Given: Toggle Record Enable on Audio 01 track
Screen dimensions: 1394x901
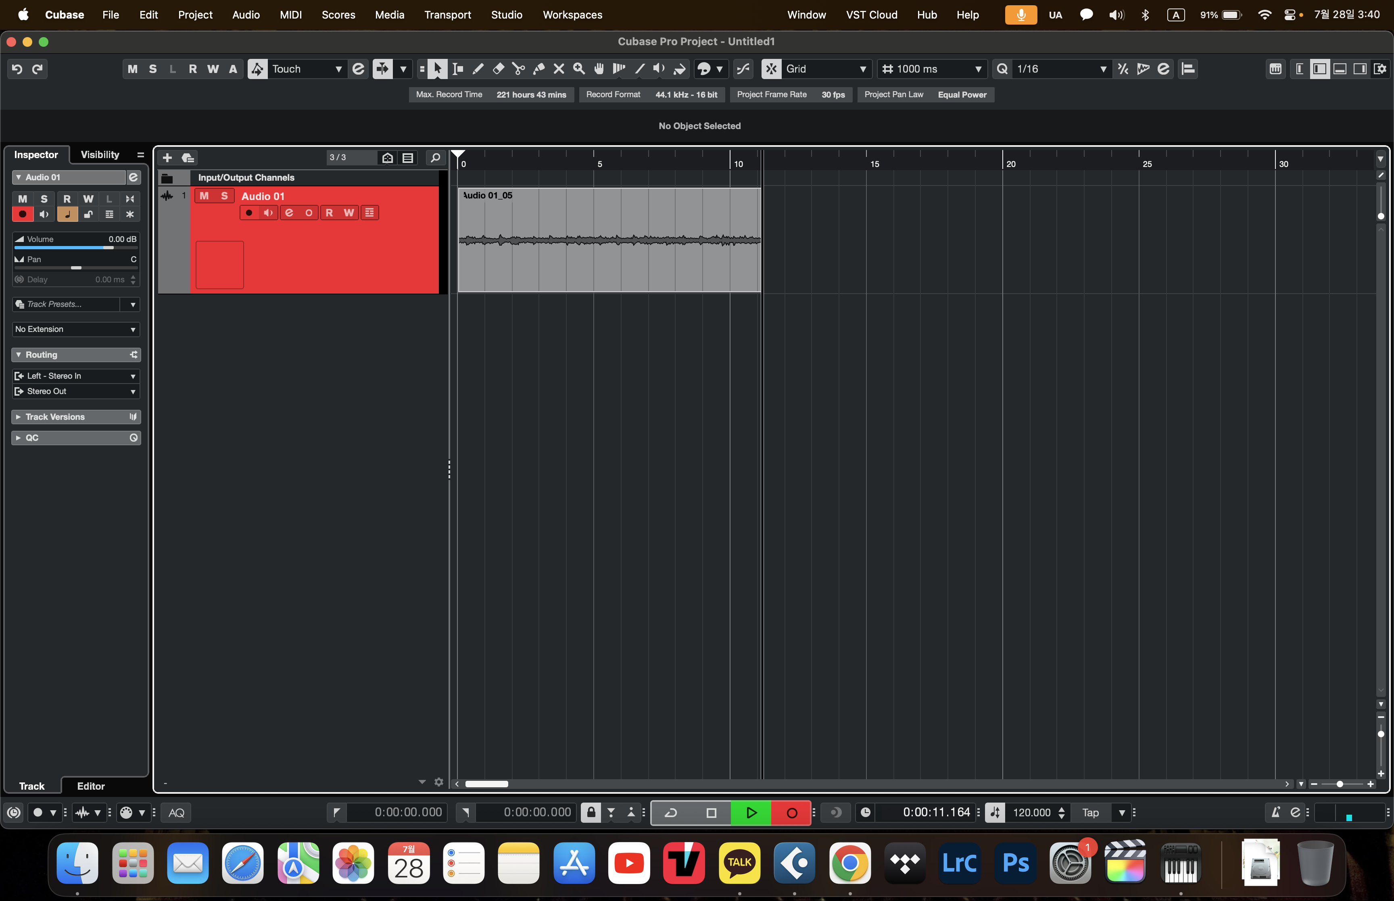Looking at the screenshot, I should coord(248,213).
